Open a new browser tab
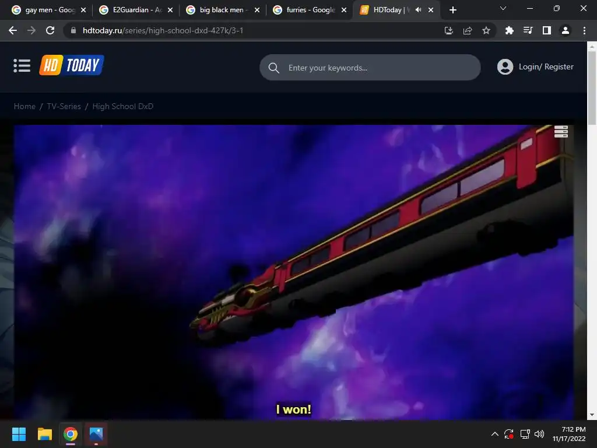Viewport: 597px width, 448px height. [x=452, y=10]
